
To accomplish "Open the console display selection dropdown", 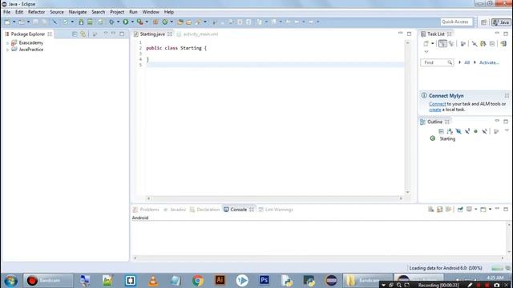I will pyautogui.click(x=475, y=210).
